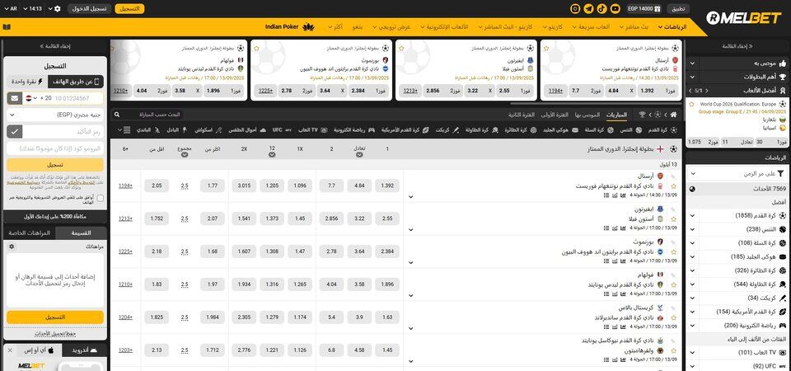This screenshot has width=791, height=371.
Task: Filter by كرة القدم football icon
Action: tap(674, 129)
